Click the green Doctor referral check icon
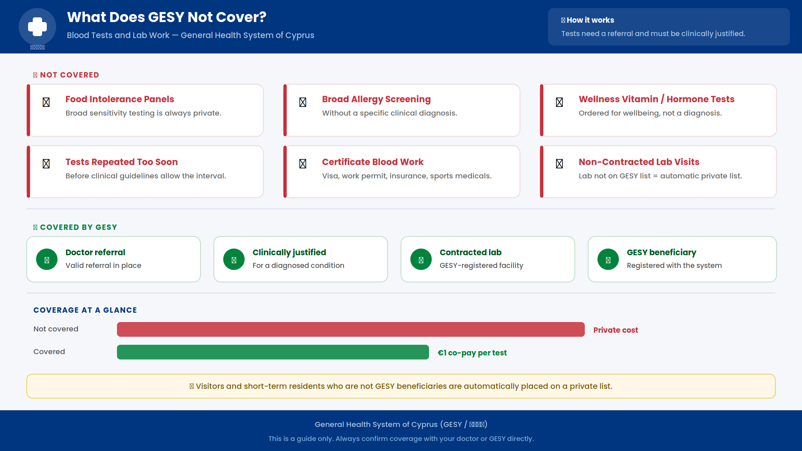This screenshot has width=802, height=451. pyautogui.click(x=47, y=259)
